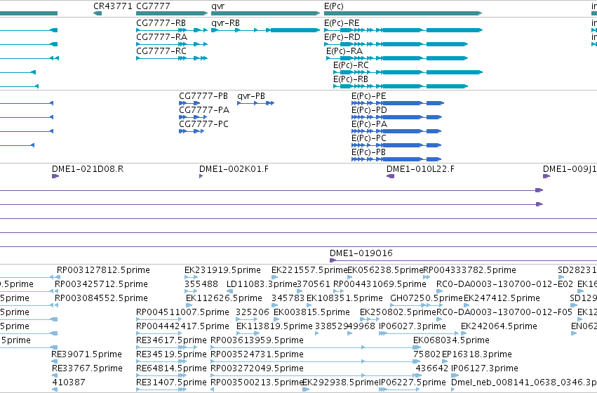
Task: Select the qvr-RB transcript label
Action: click(x=225, y=23)
